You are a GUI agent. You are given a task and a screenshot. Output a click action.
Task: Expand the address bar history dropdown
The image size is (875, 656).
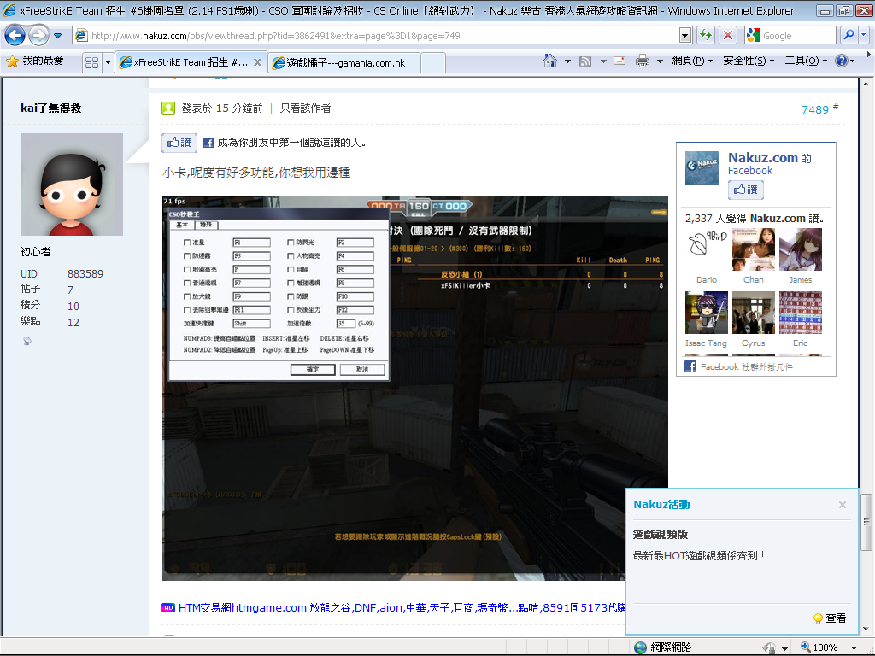coord(684,36)
